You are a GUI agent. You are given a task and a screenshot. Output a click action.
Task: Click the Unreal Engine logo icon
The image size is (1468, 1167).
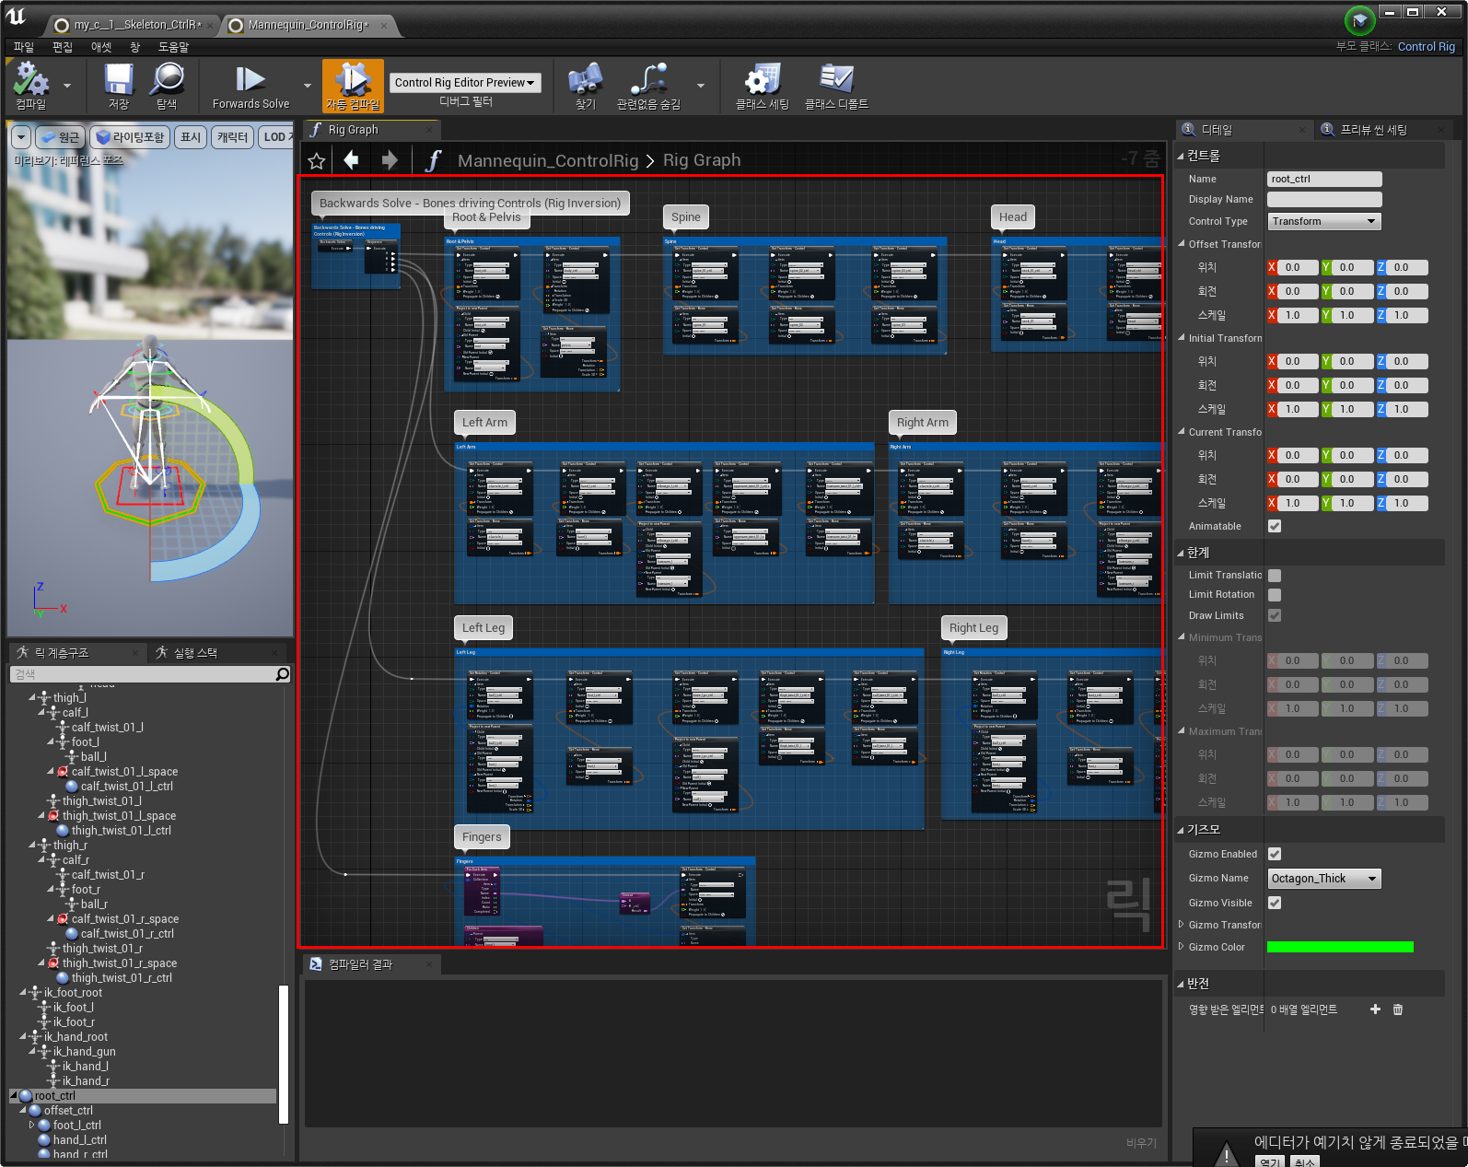[17, 17]
